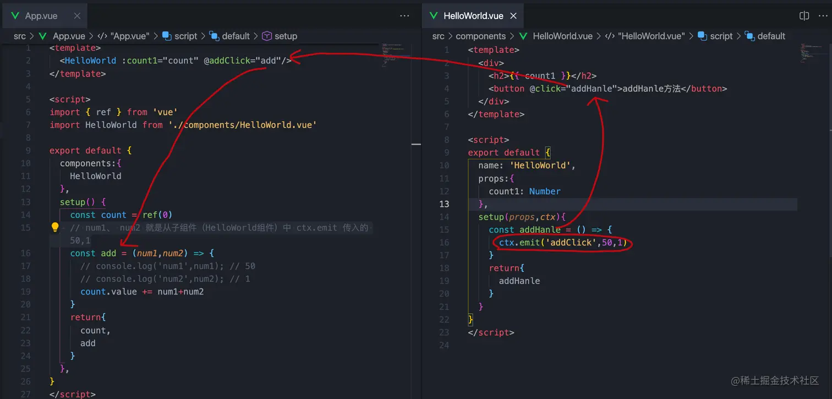This screenshot has height=399, width=832.
Task: Click the code-tag icon before "App.vue" breadcrumb
Action: (x=102, y=36)
